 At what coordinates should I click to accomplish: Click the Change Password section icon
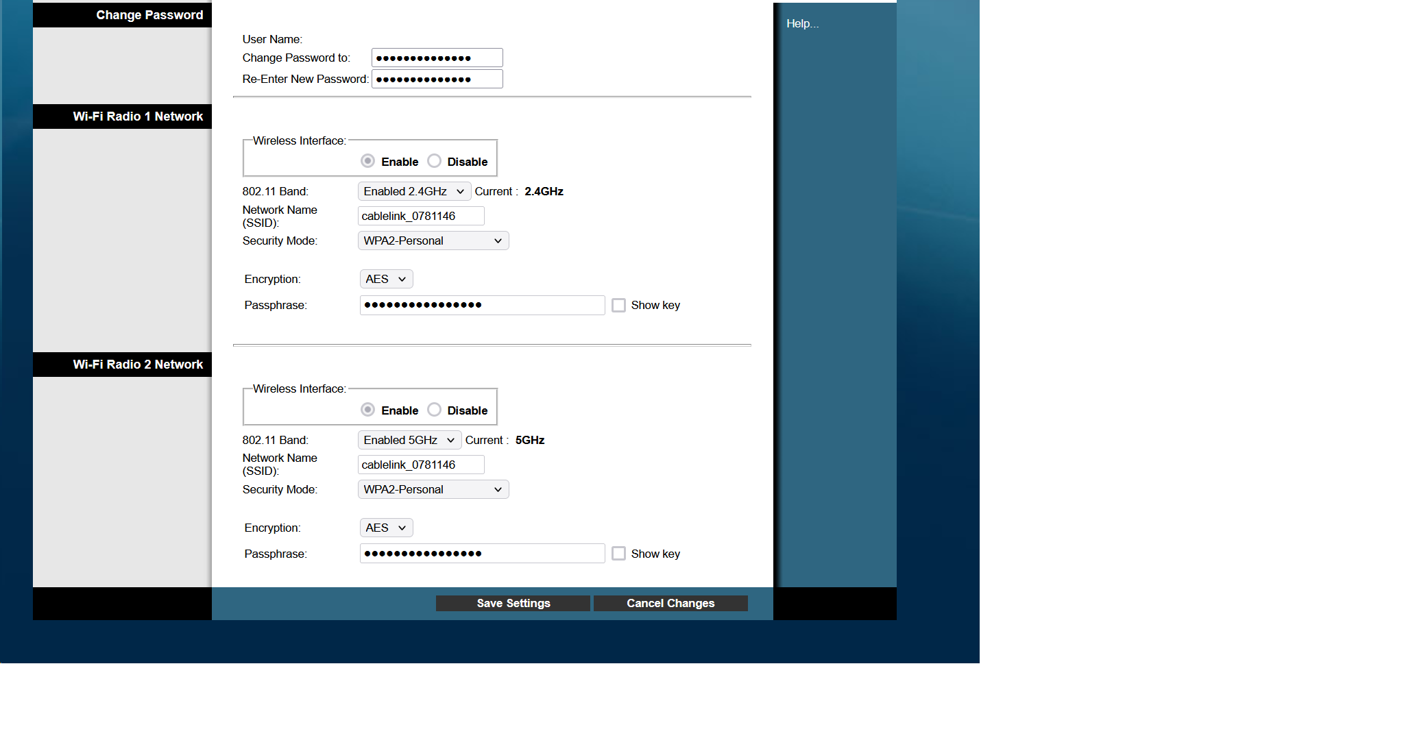pyautogui.click(x=151, y=15)
